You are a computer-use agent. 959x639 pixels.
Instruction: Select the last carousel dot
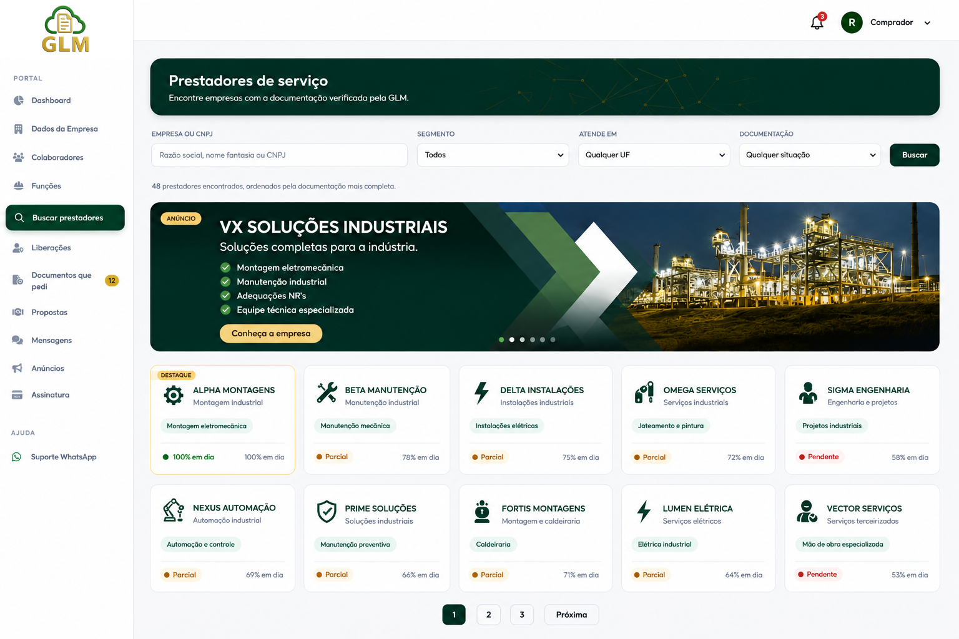pyautogui.click(x=553, y=339)
